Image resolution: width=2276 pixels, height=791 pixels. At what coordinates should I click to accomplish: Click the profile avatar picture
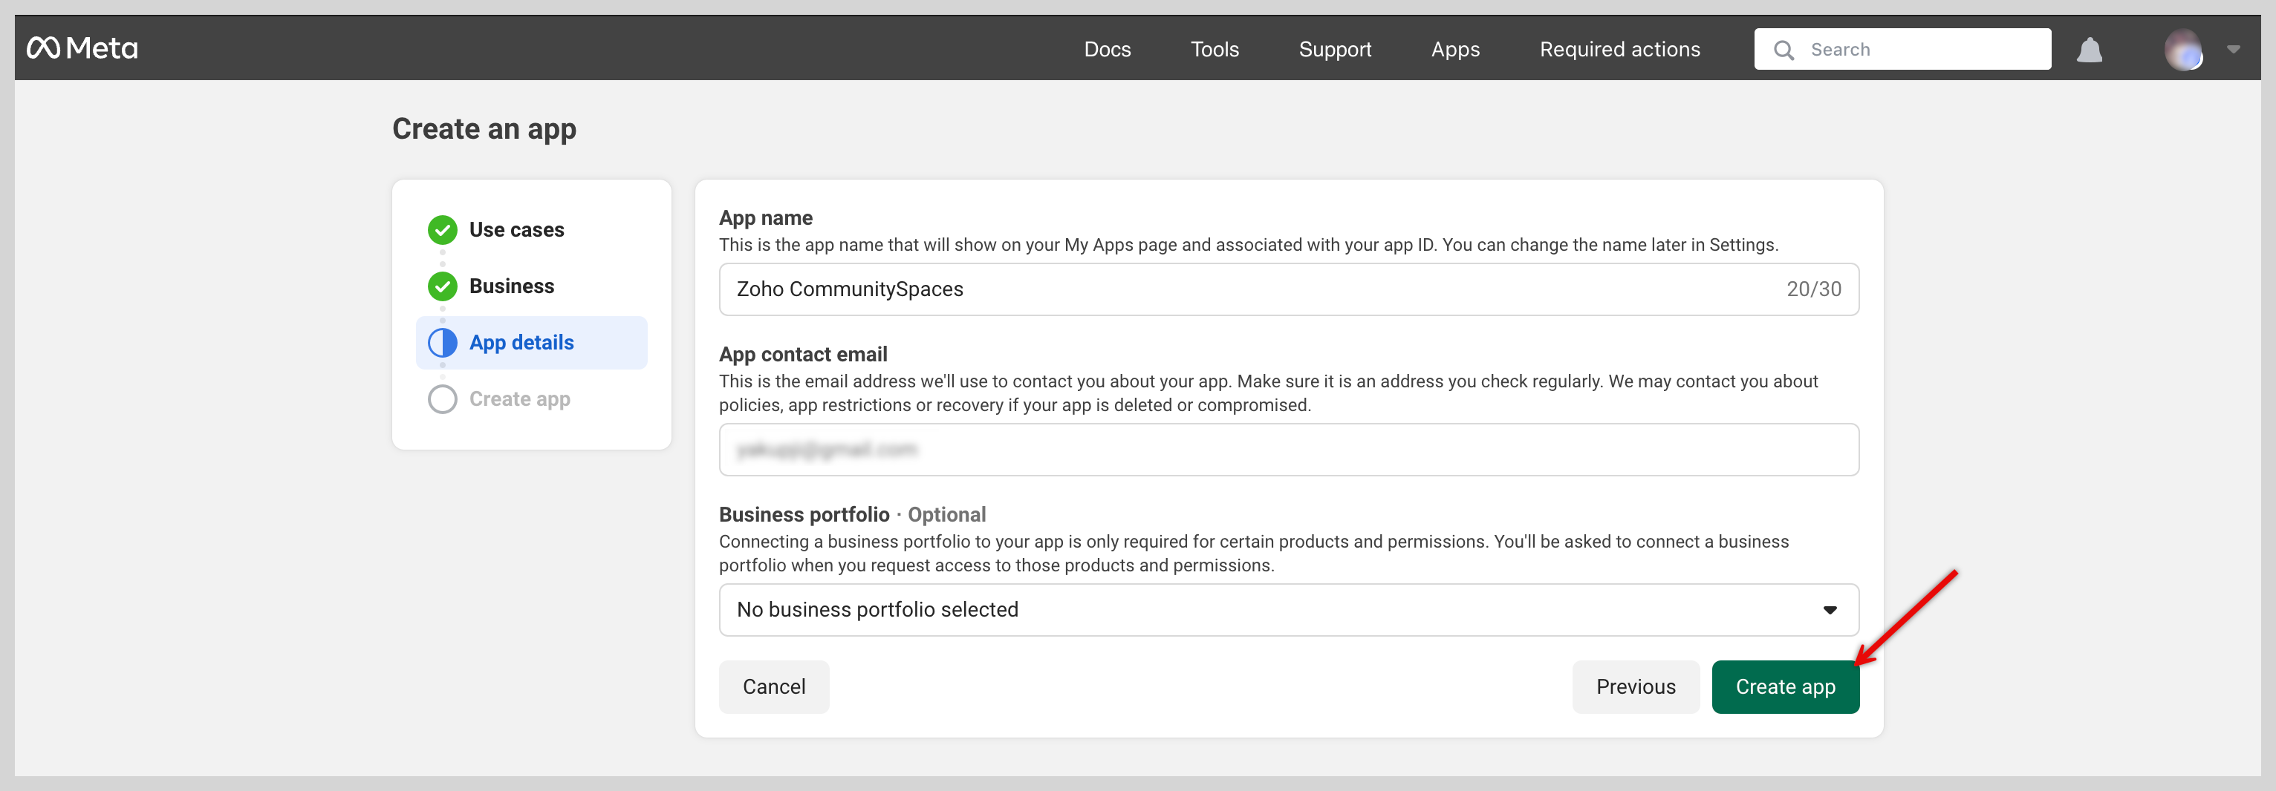[2182, 50]
